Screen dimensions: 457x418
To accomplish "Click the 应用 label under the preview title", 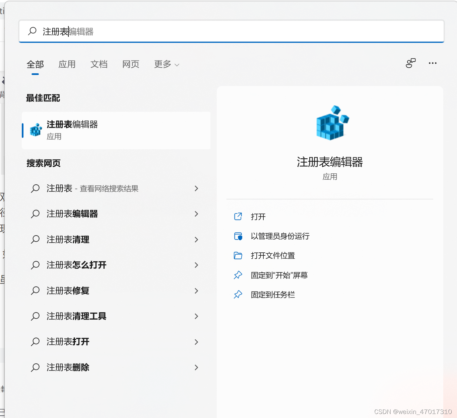I will 330,177.
